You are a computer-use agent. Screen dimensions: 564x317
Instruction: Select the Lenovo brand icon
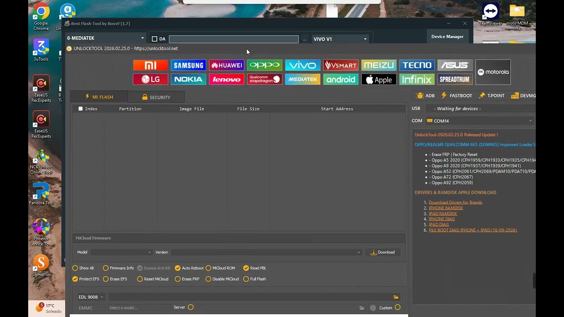point(226,79)
